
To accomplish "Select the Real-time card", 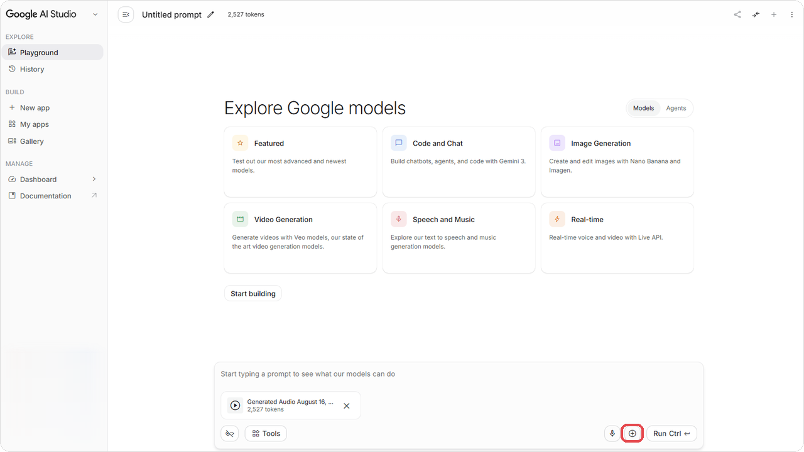I will (x=617, y=238).
